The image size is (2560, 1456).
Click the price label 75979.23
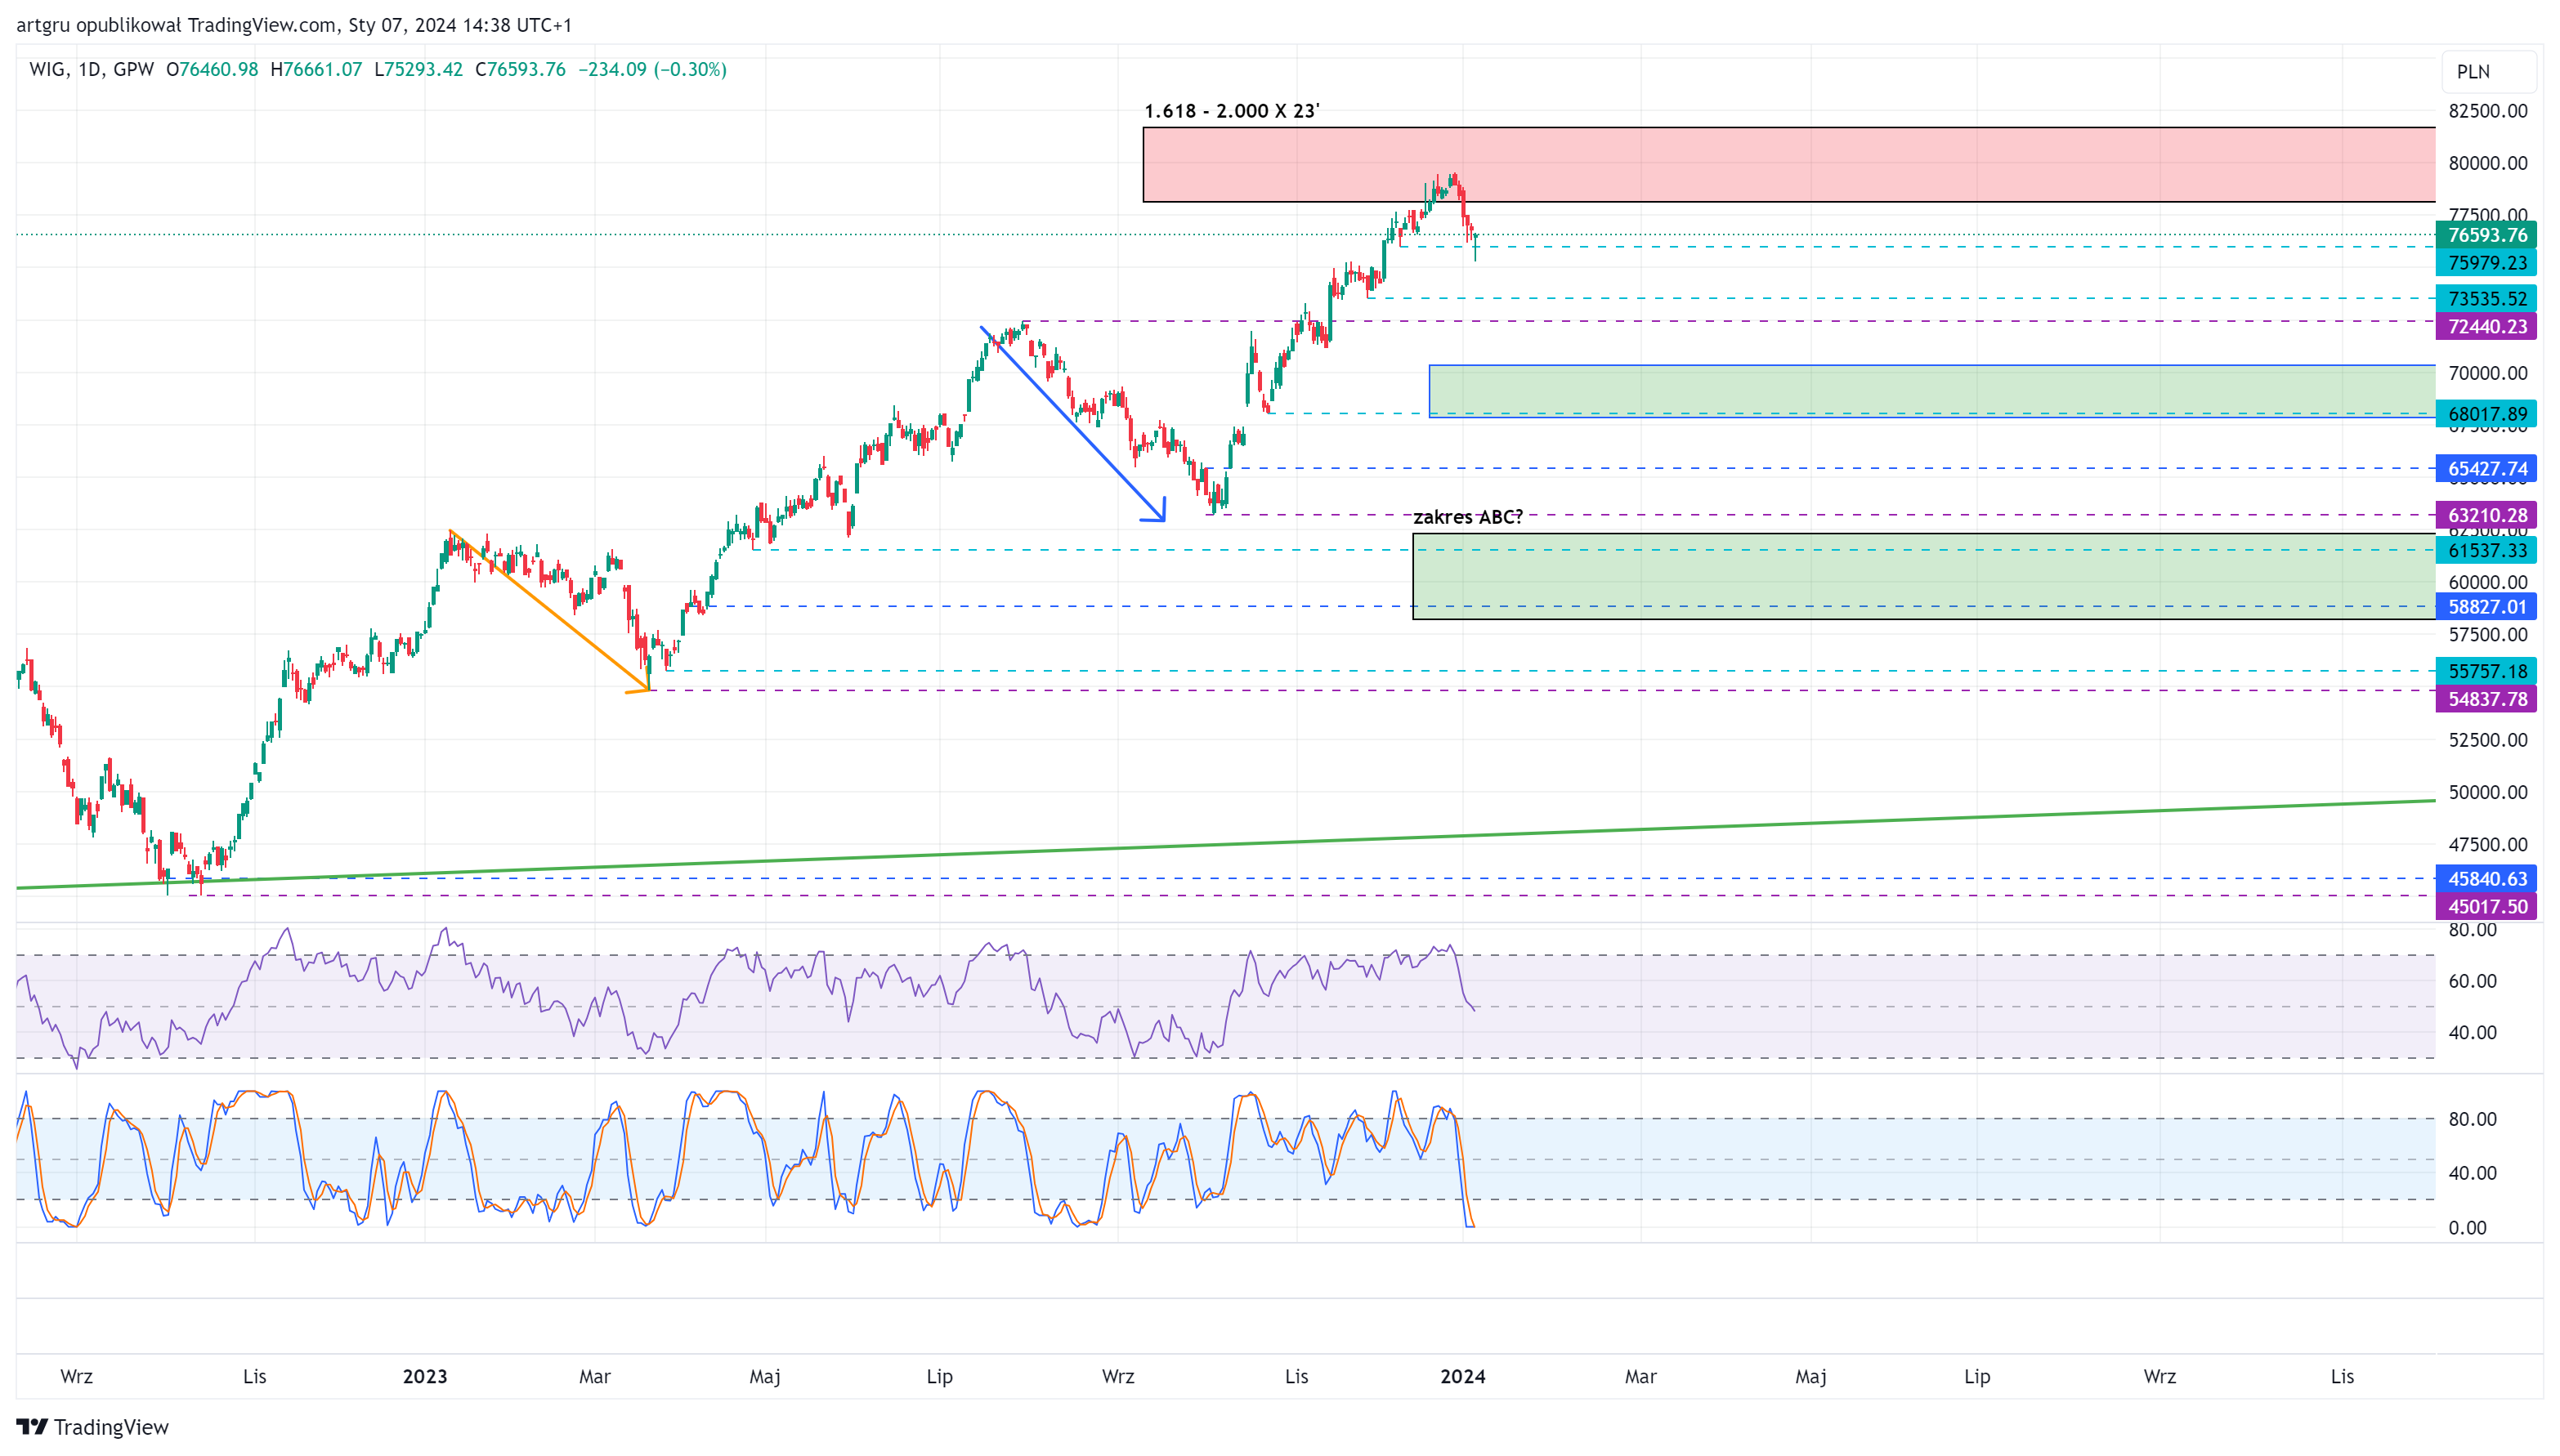tap(2487, 263)
